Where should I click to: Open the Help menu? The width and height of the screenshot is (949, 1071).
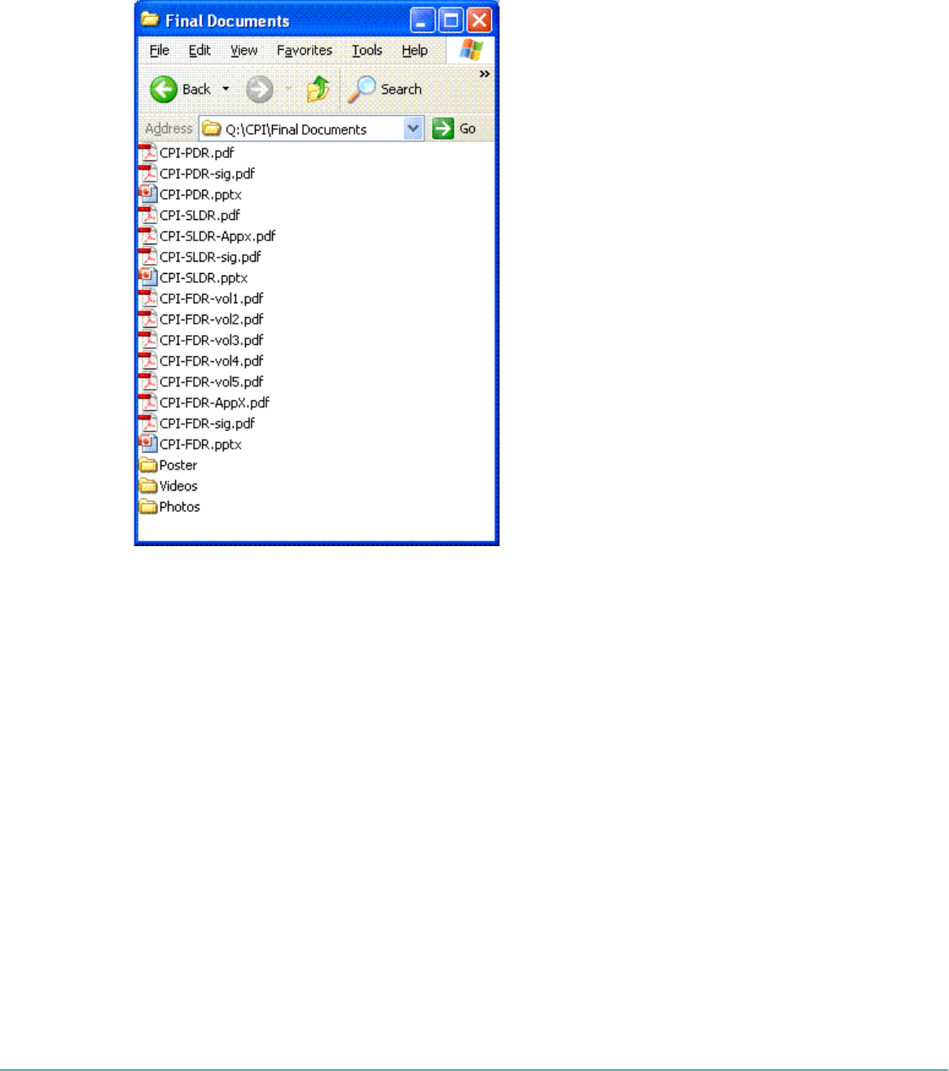pos(415,51)
